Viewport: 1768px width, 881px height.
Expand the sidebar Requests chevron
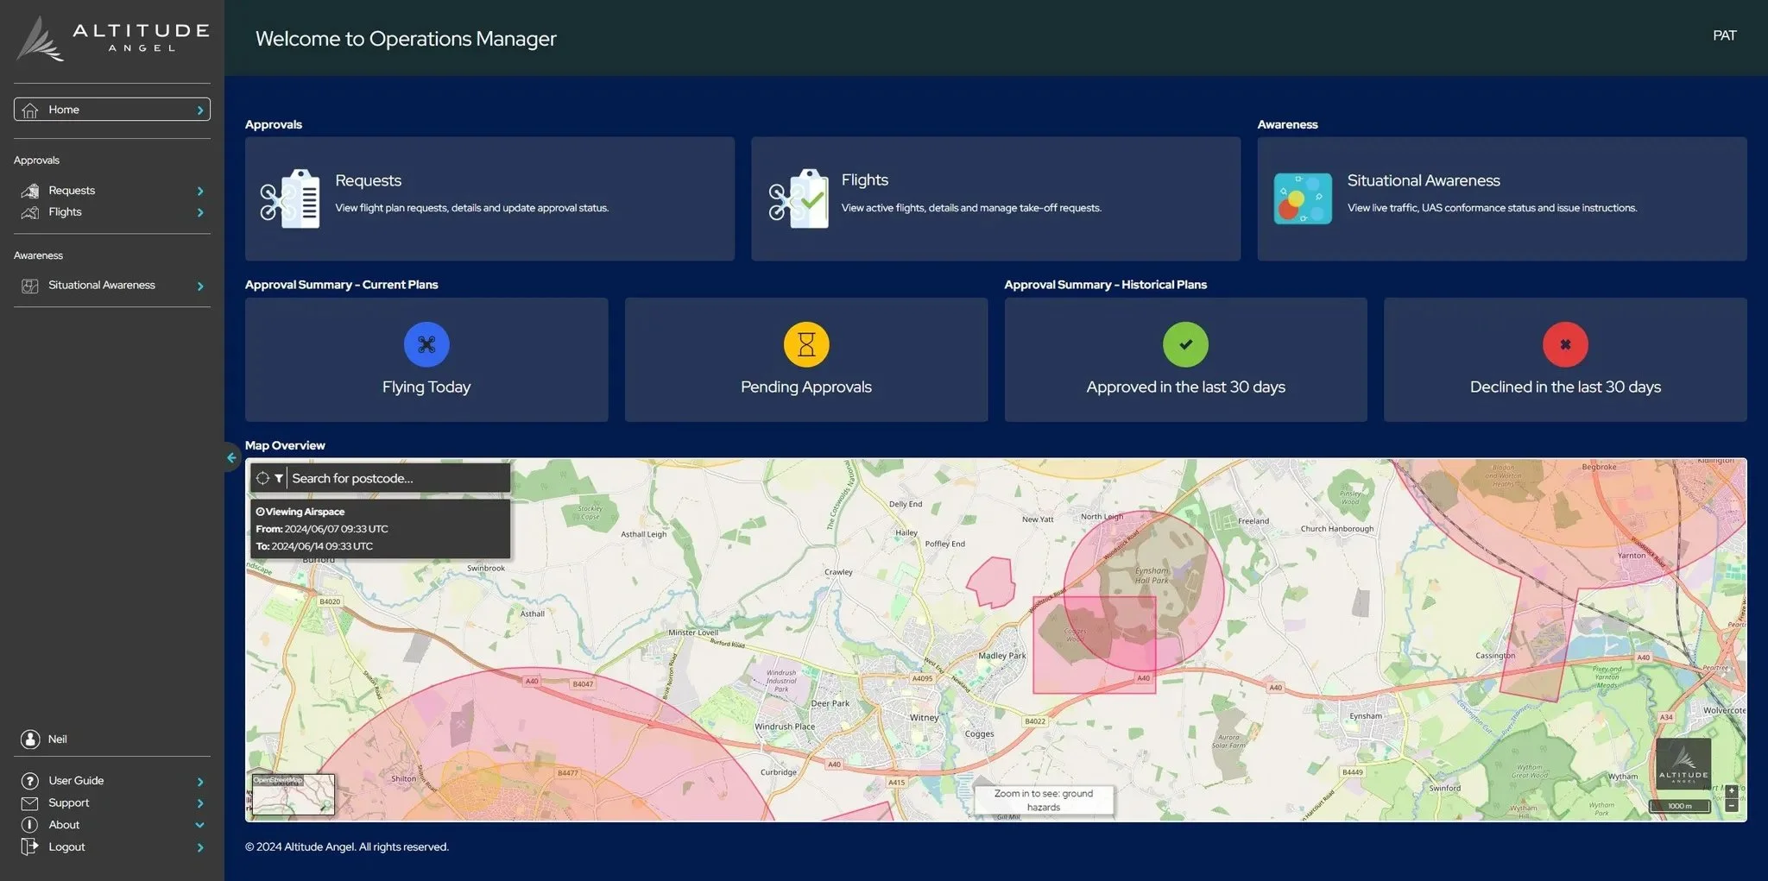[200, 192]
